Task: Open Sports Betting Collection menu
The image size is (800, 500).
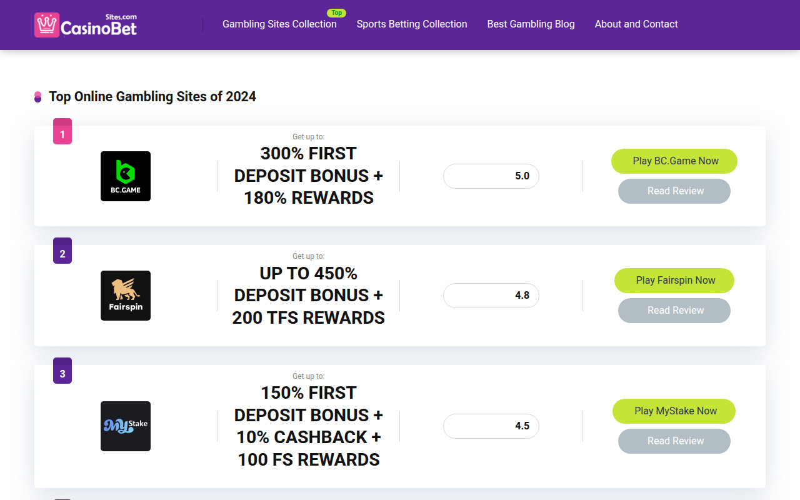Action: point(412,24)
